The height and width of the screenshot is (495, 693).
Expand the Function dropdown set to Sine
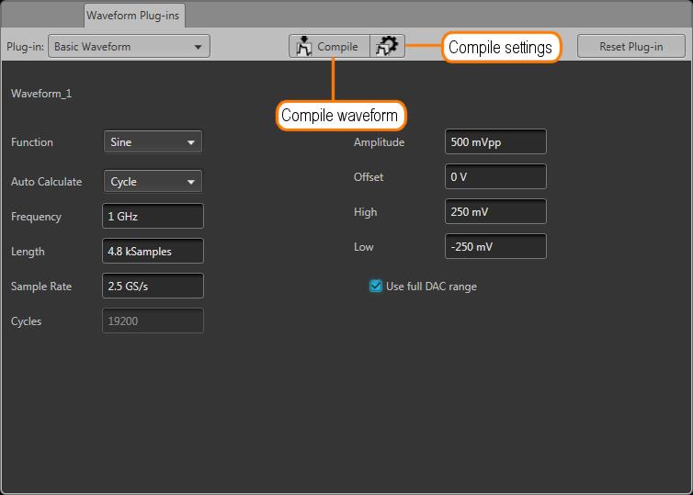[x=153, y=142]
